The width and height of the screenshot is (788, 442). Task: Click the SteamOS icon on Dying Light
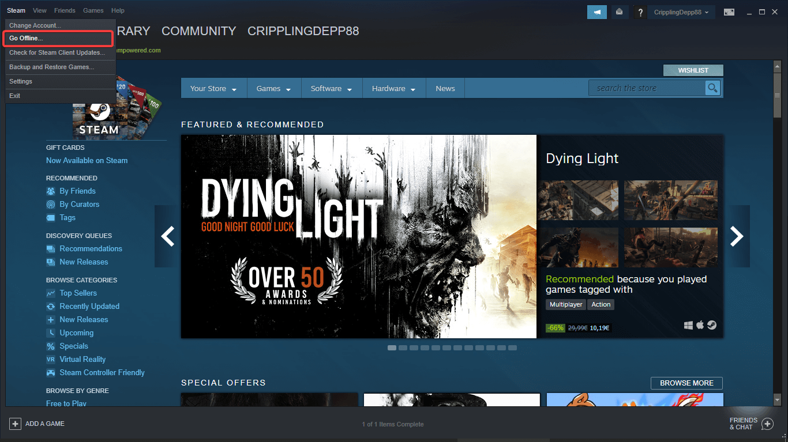[x=712, y=326]
